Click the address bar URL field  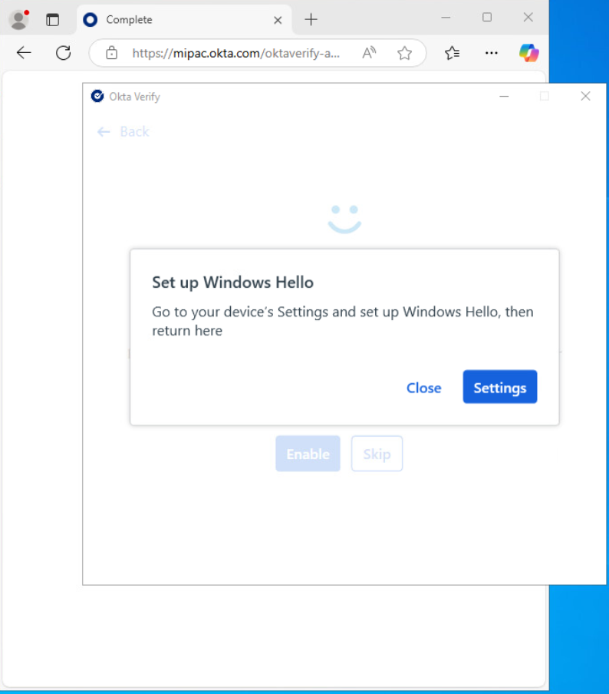point(238,53)
